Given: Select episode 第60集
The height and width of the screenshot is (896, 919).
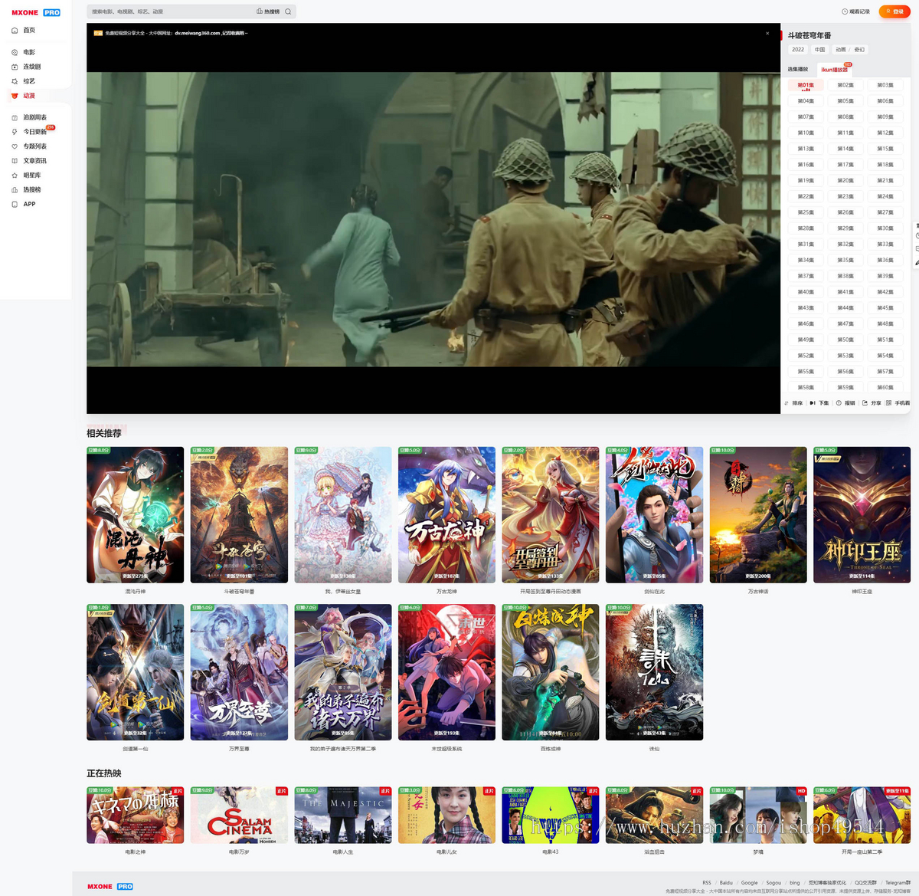Looking at the screenshot, I should 885,388.
